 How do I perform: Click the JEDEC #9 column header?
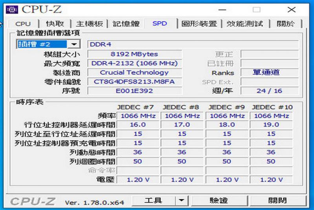click(226, 107)
